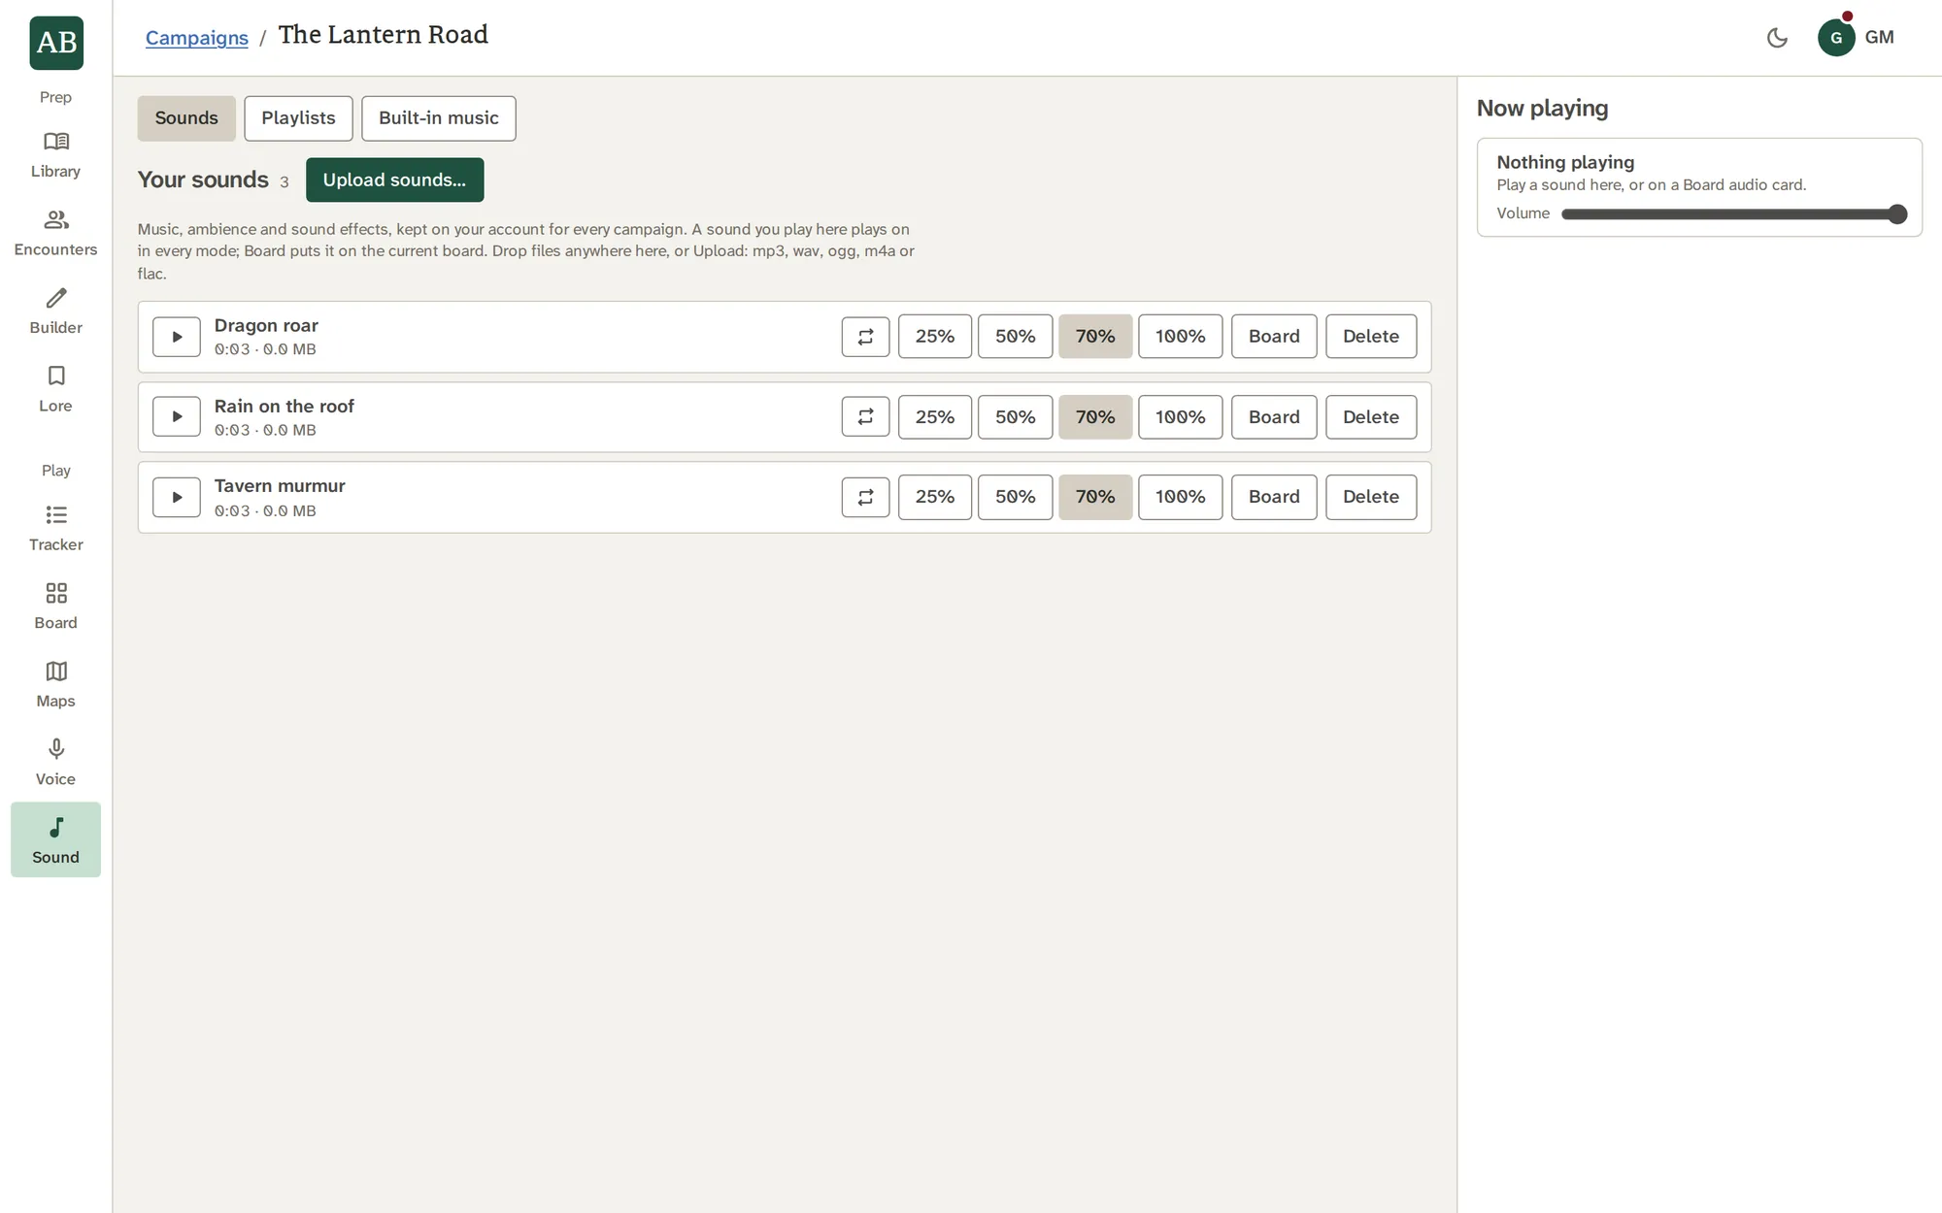The image size is (1942, 1213).
Task: Open Lore bookmark in sidebar
Action: (55, 390)
